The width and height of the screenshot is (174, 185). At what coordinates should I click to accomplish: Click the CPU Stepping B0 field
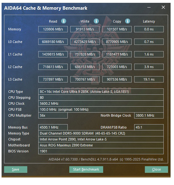point(101,98)
